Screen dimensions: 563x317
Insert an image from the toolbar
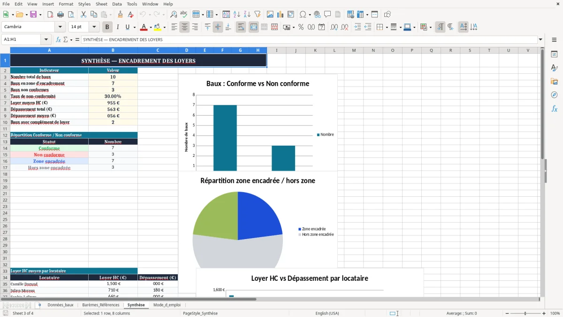(270, 15)
